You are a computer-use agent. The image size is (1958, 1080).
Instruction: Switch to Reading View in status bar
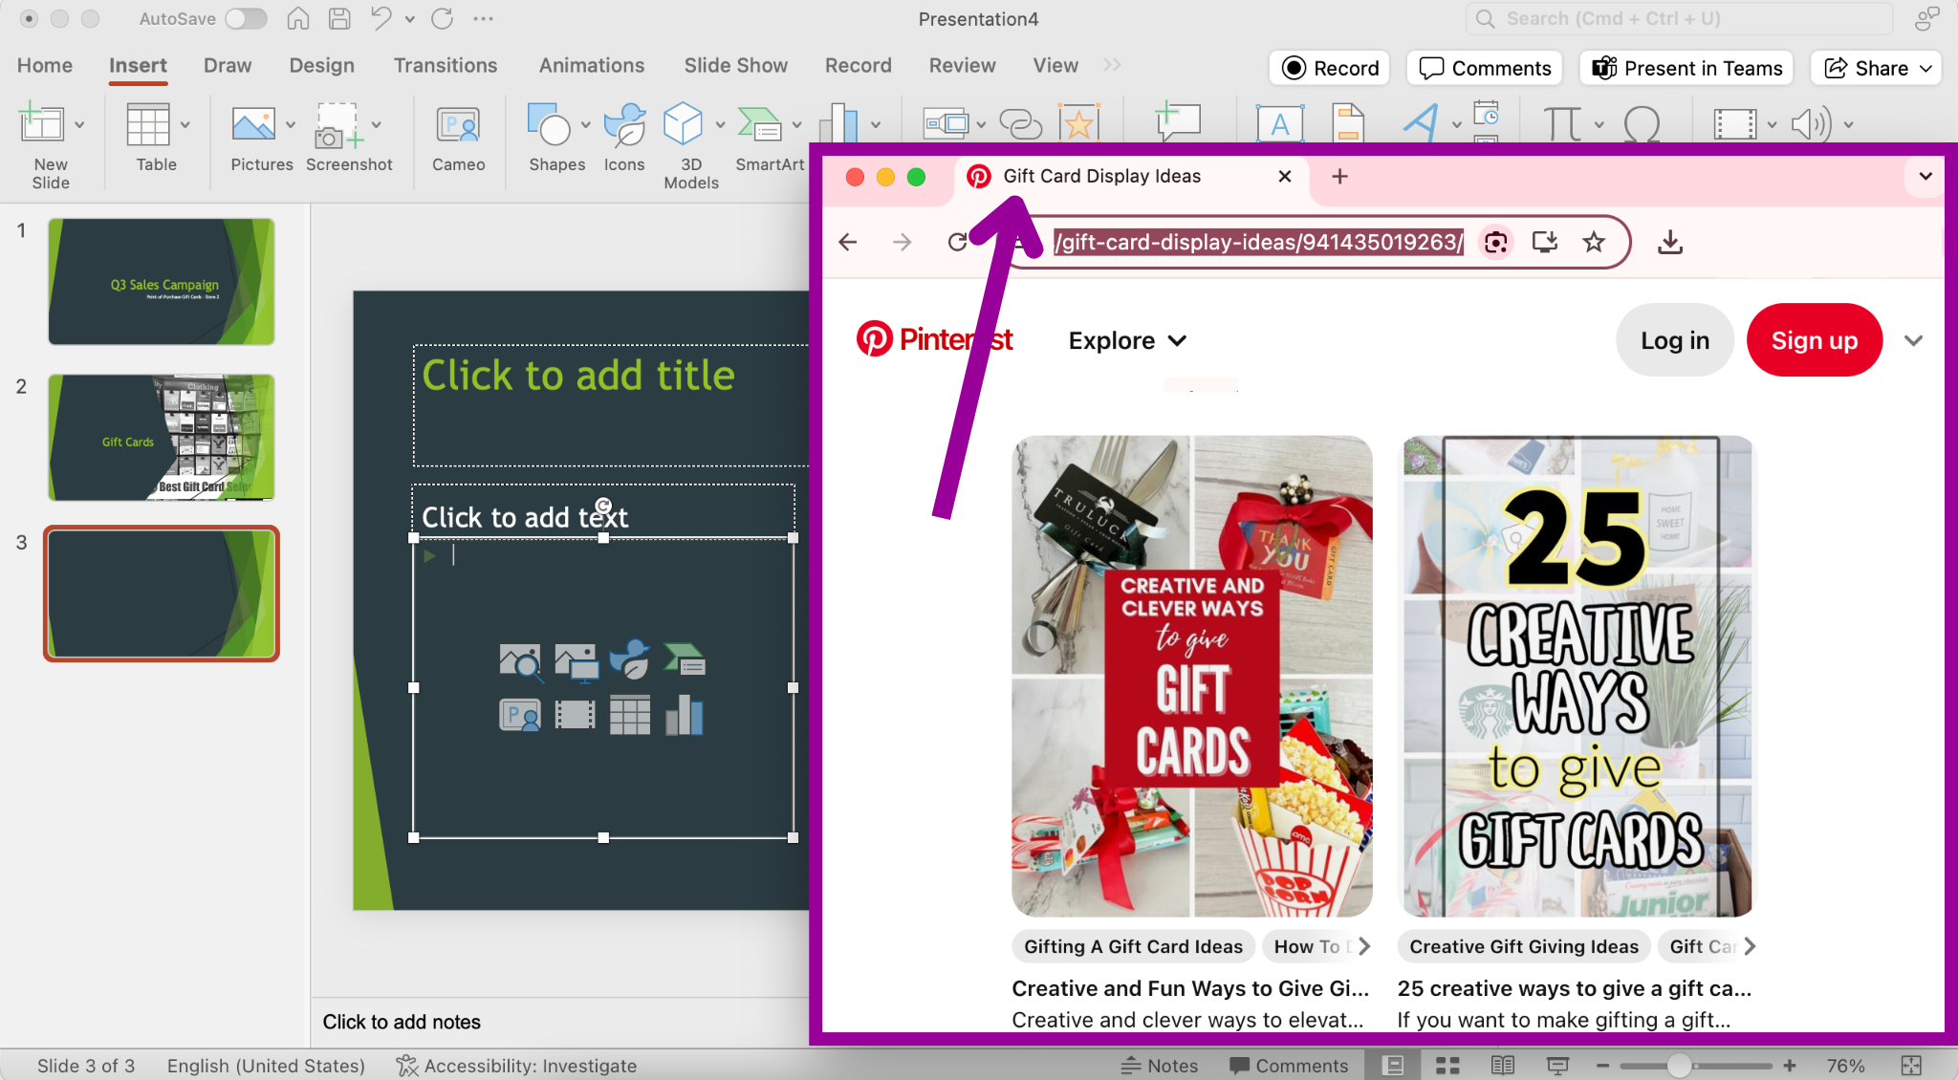[1502, 1065]
